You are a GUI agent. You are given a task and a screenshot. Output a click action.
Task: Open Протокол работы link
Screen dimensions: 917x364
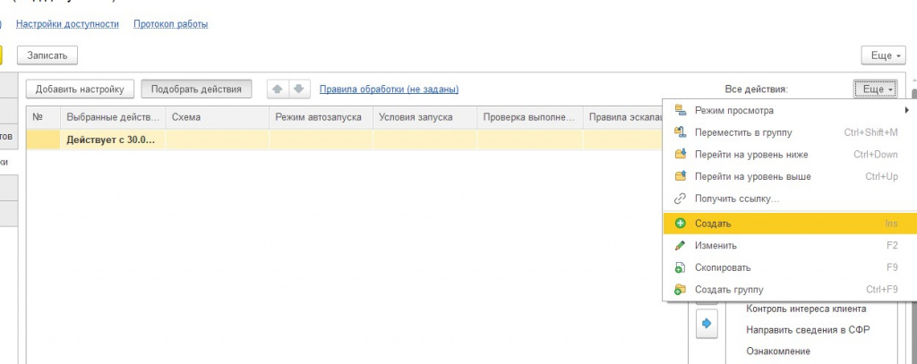click(171, 24)
